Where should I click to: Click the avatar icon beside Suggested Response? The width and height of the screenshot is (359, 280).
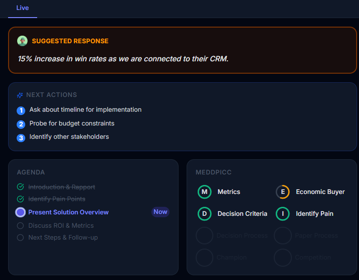click(x=22, y=41)
